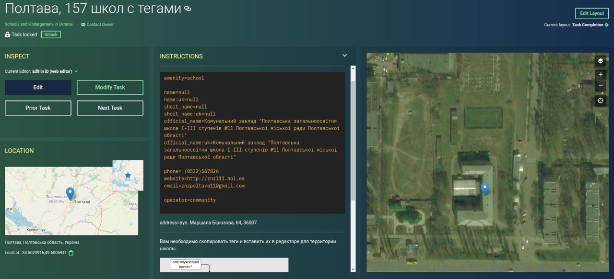Click the phone= (0532)567826 line
Viewport: 614px width, 279px height.
pos(191,171)
